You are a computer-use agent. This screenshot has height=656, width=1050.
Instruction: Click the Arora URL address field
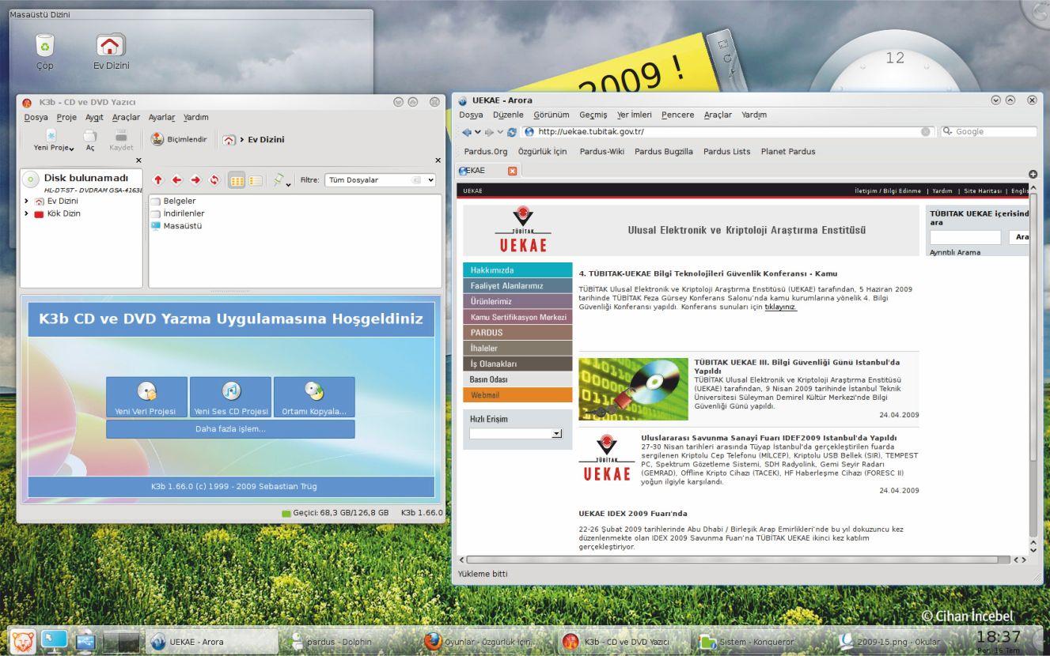click(x=726, y=132)
